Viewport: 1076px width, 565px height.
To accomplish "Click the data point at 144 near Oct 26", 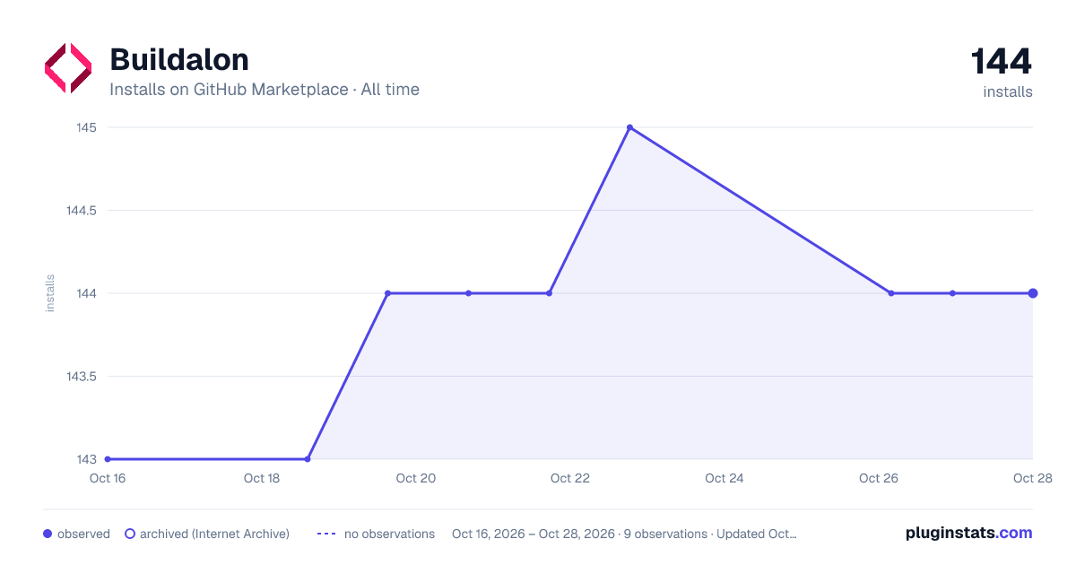I will pyautogui.click(x=891, y=293).
